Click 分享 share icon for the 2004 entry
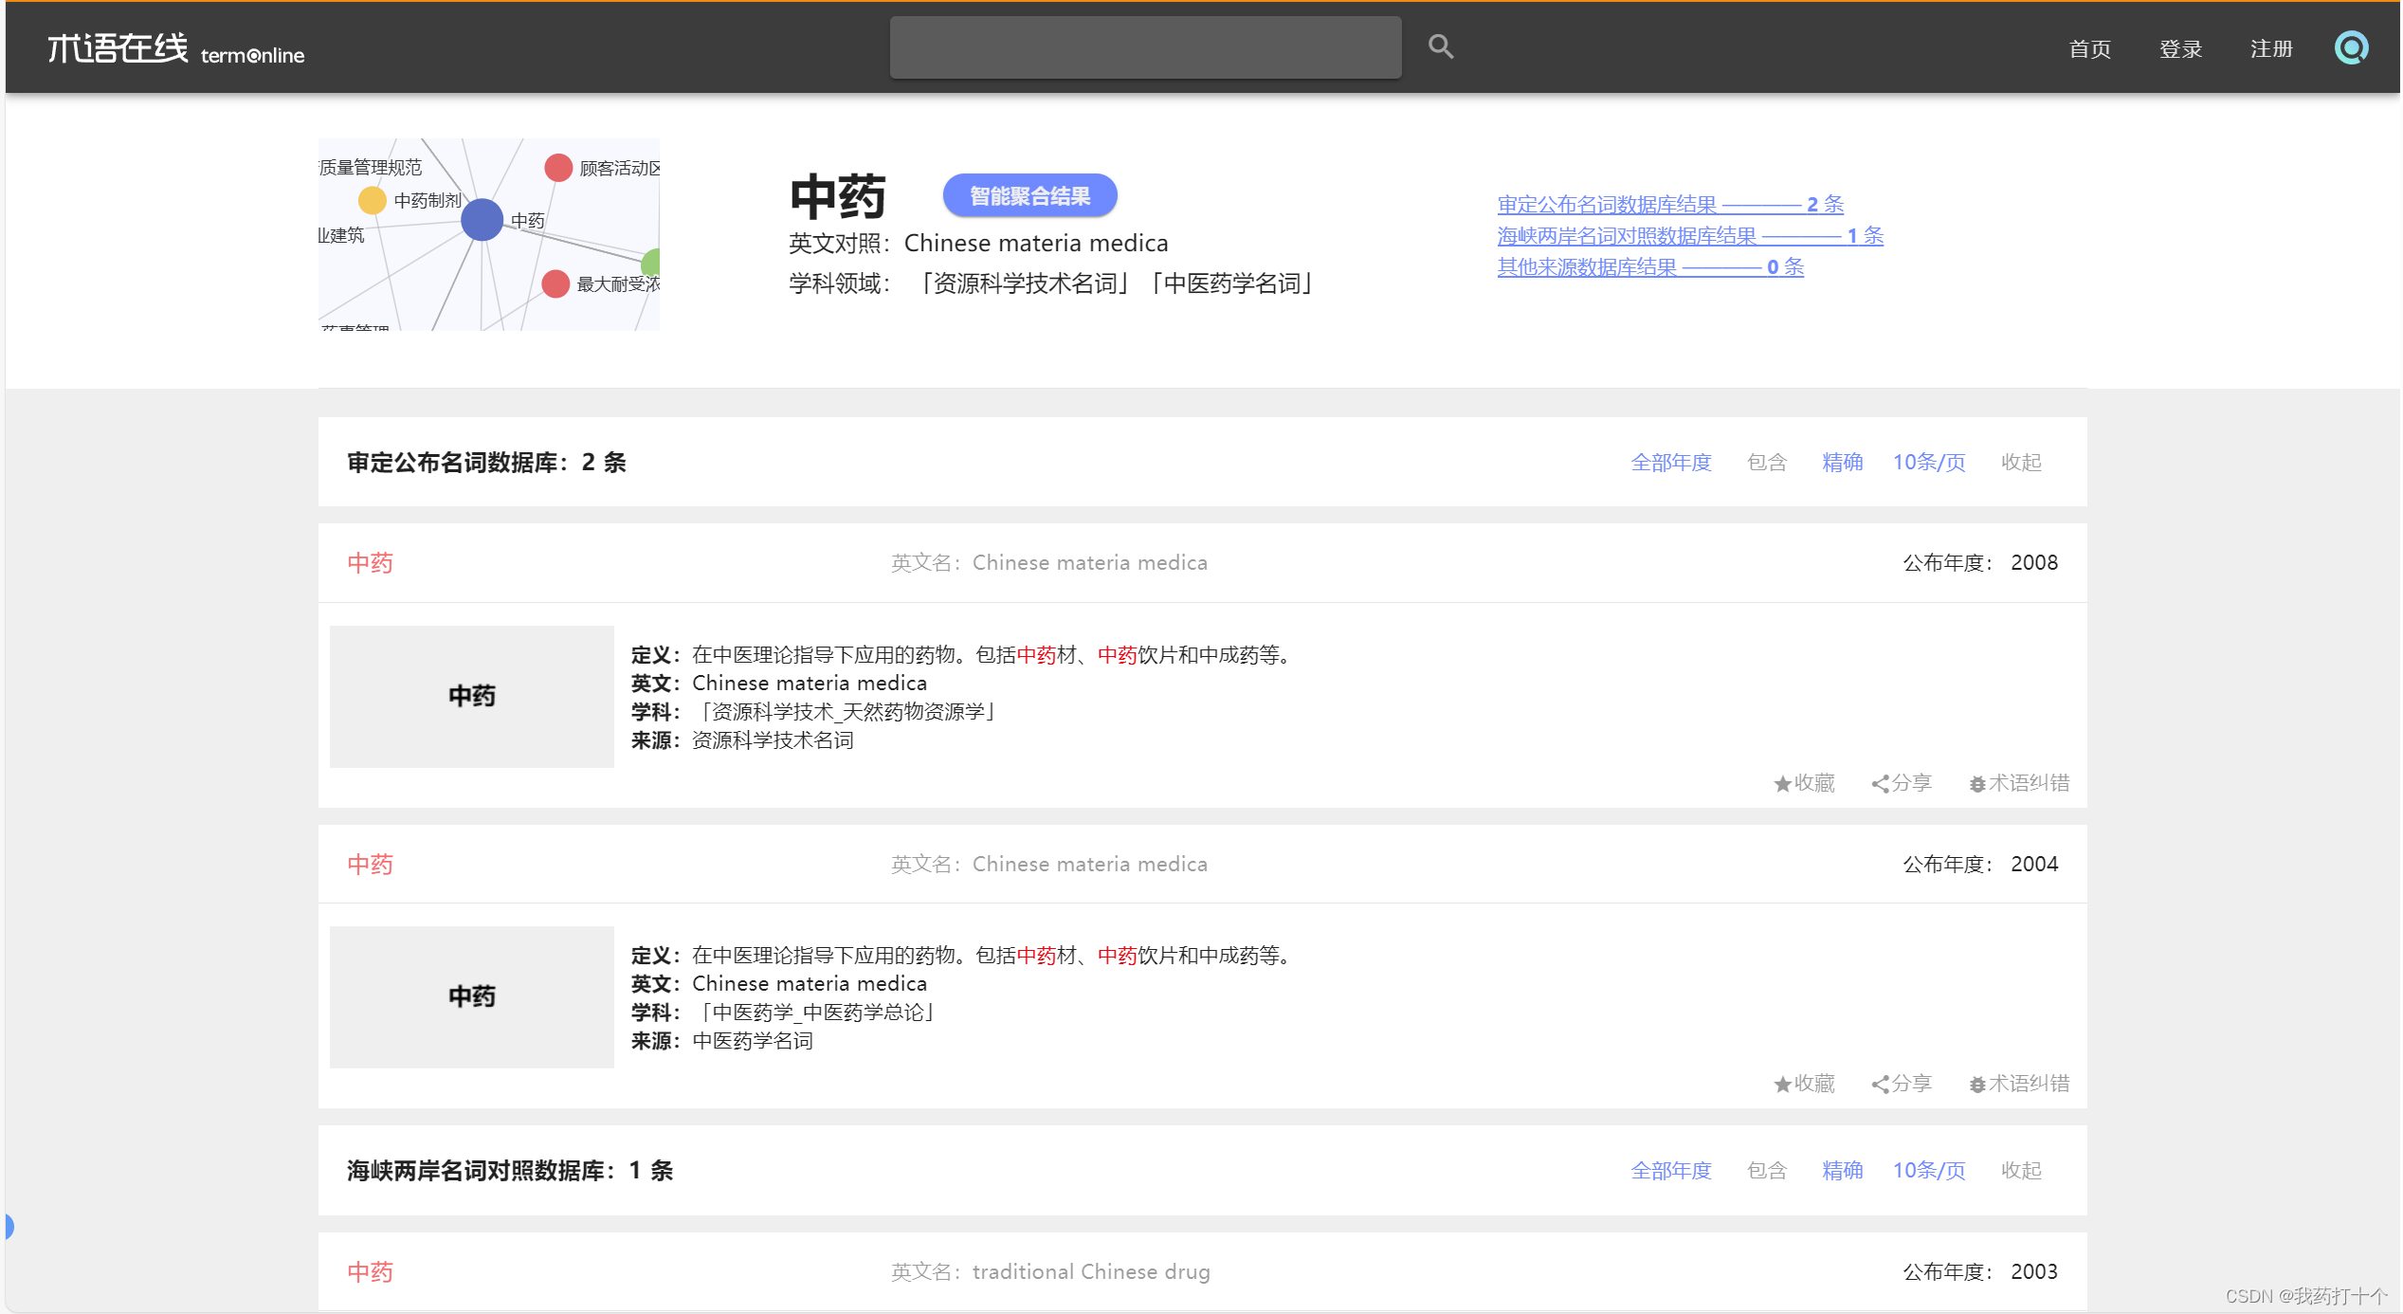Screen dimensions: 2403x1314 pyautogui.click(x=1880, y=1085)
